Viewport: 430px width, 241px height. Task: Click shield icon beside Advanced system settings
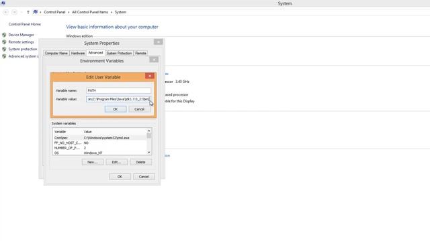tap(4, 56)
